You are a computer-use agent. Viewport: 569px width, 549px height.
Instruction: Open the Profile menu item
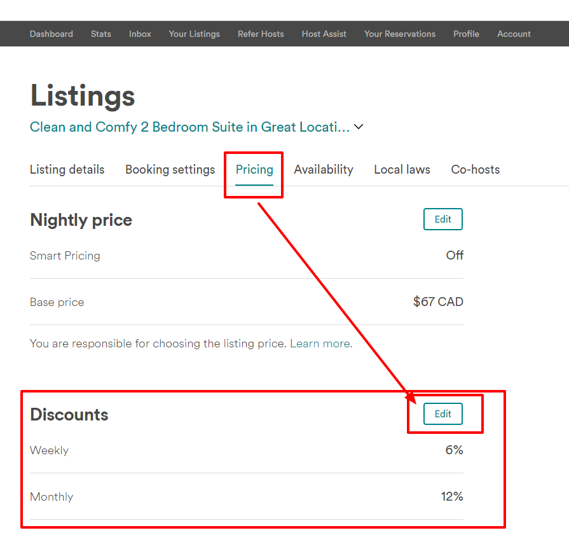click(466, 34)
